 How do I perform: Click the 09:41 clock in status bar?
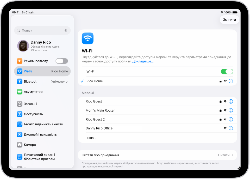[x=16, y=12]
